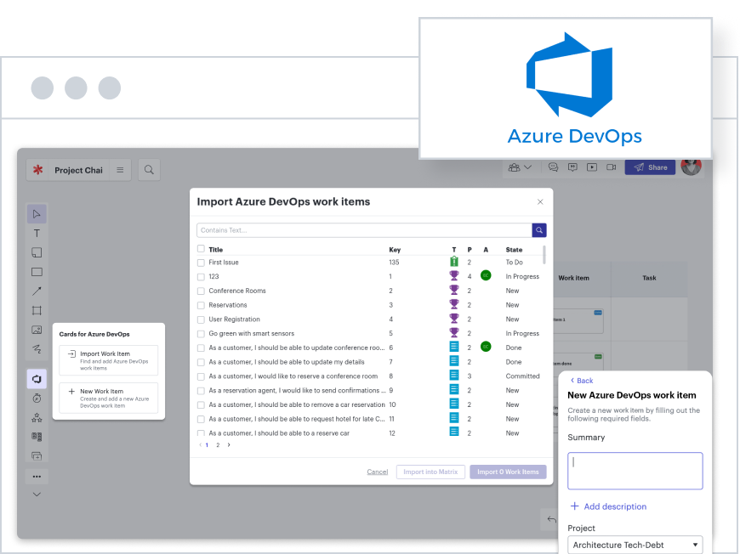The image size is (740, 554).
Task: Toggle the select-all checkbox beside Title
Action: 201,249
